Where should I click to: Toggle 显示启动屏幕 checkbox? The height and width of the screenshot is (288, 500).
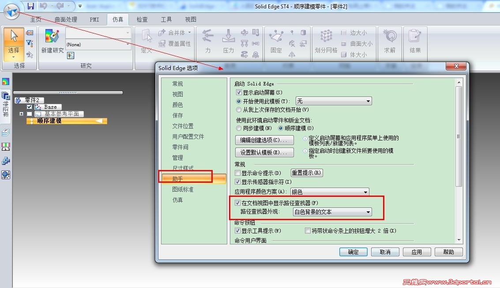coord(238,92)
